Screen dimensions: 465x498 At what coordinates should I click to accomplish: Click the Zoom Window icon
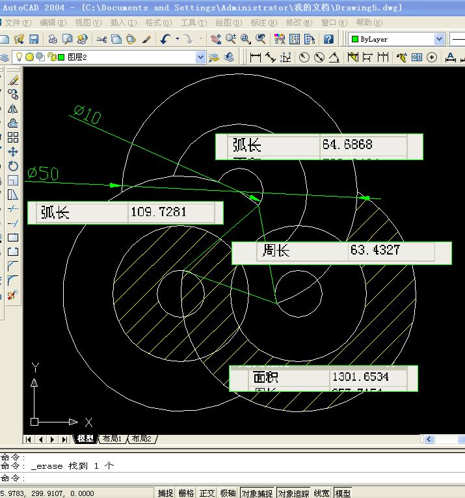point(245,39)
